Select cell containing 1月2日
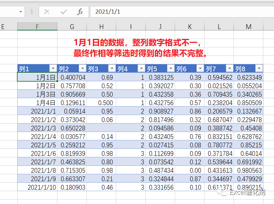 [x=37, y=85]
